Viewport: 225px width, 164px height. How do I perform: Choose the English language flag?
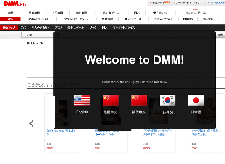tap(82, 100)
